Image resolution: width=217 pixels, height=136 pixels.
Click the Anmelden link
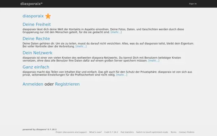(33, 84)
